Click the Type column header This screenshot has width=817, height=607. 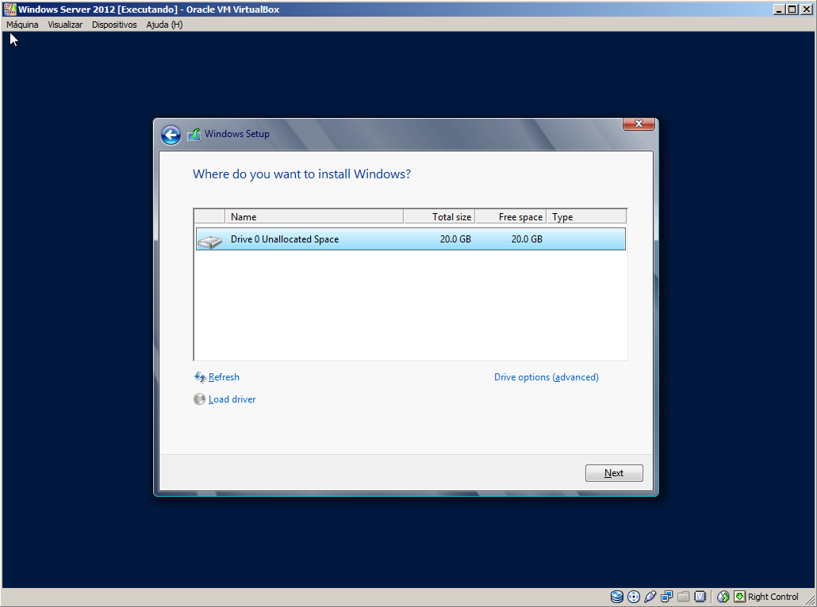586,216
